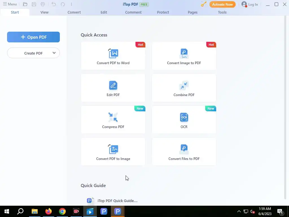The height and width of the screenshot is (217, 289).
Task: Switch to the Start tab
Action: coord(15,12)
